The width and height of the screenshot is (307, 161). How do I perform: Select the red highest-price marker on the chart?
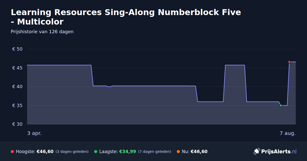tap(289, 62)
